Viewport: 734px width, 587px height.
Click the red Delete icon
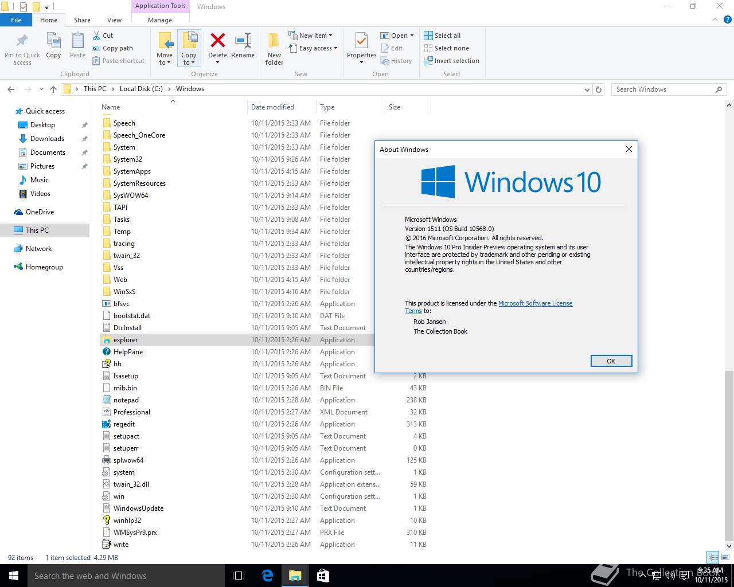(x=217, y=41)
